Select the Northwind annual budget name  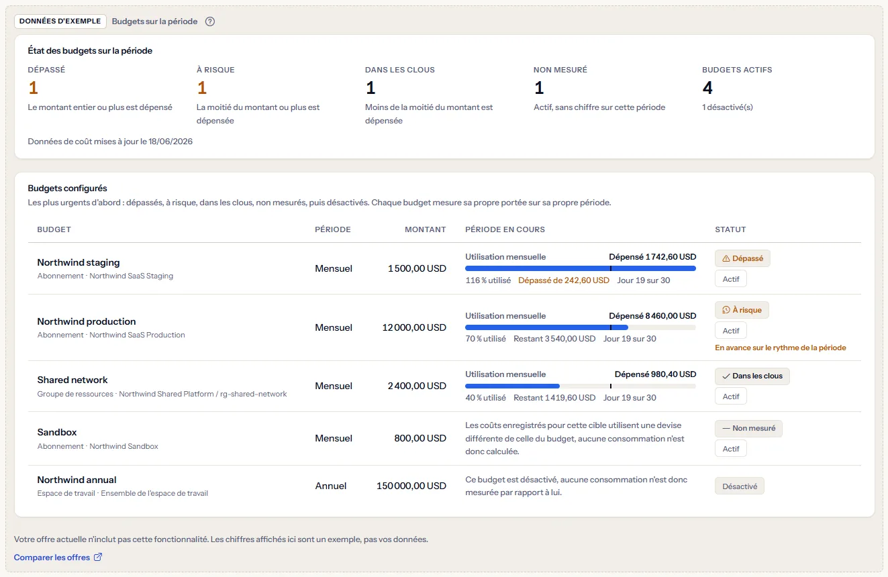[x=77, y=480]
